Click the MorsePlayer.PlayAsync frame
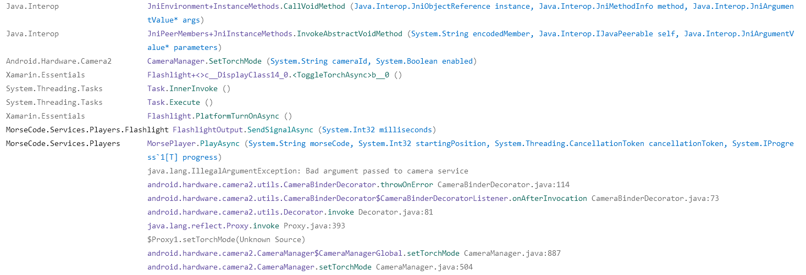806x275 pixels. point(471,150)
